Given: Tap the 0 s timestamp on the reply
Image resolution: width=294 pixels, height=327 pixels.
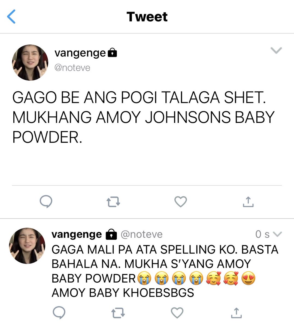Looking at the screenshot, I should [262, 234].
